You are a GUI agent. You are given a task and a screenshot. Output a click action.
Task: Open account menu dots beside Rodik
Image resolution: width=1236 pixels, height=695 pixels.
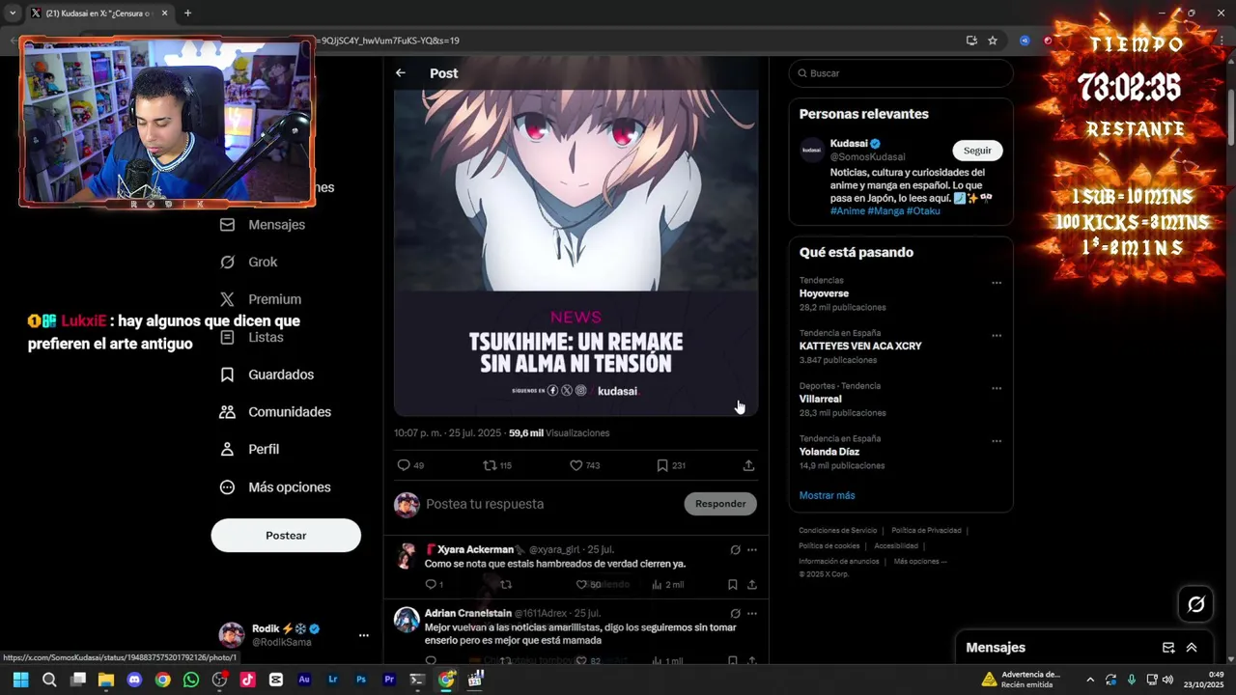tap(364, 635)
